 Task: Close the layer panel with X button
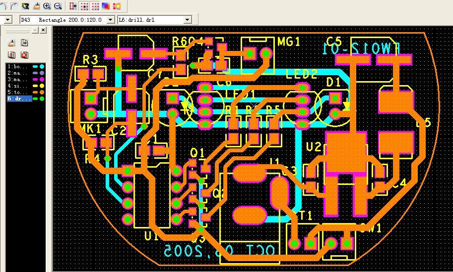point(43,30)
